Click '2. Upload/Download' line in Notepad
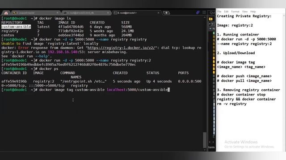This screenshot has height=160, width=286. [x=236, y=53]
